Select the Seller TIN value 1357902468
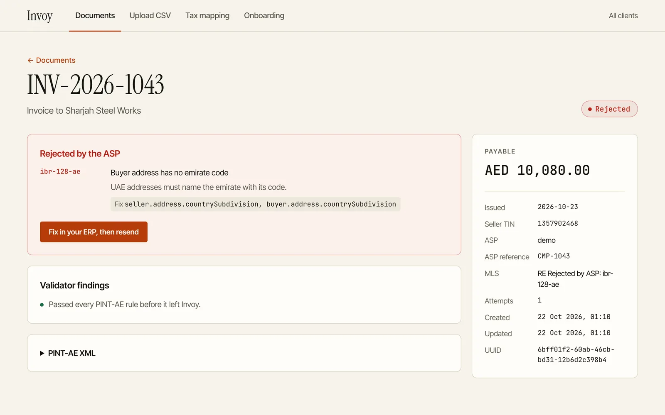The height and width of the screenshot is (415, 665). coord(558,223)
